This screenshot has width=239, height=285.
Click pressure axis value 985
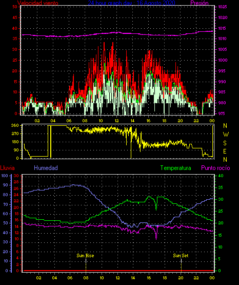(222, 92)
